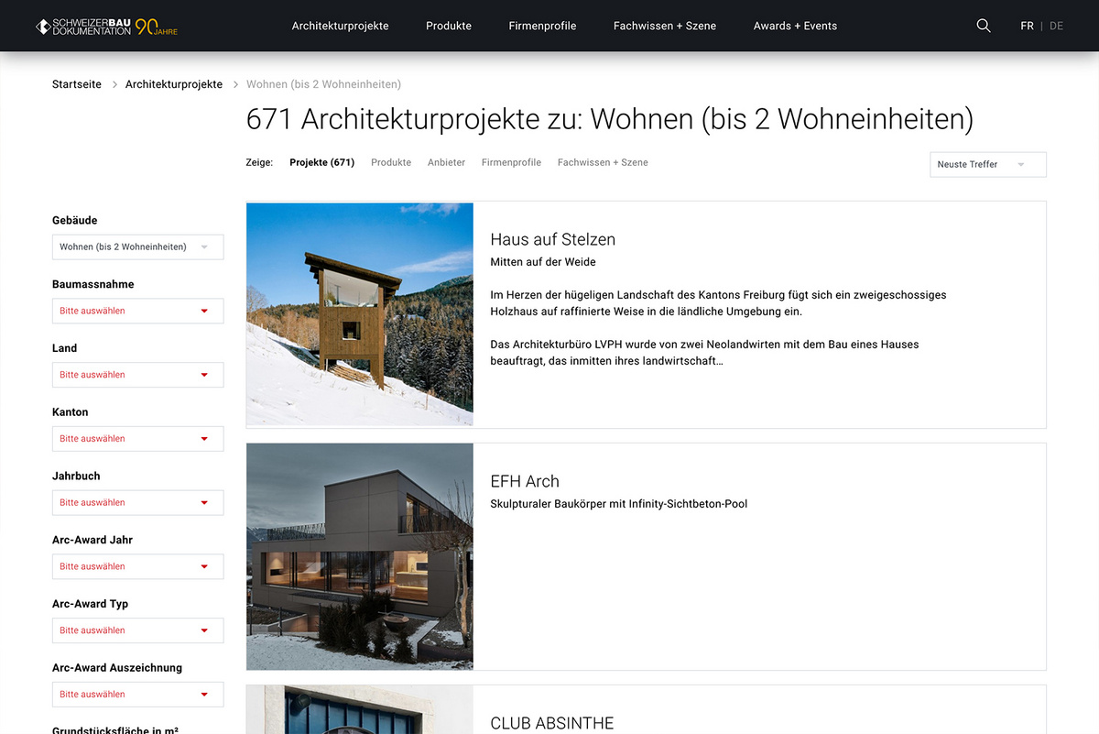
Task: Click the 'Das Architekturbüro LVPH' paragraph
Action: click(x=705, y=353)
